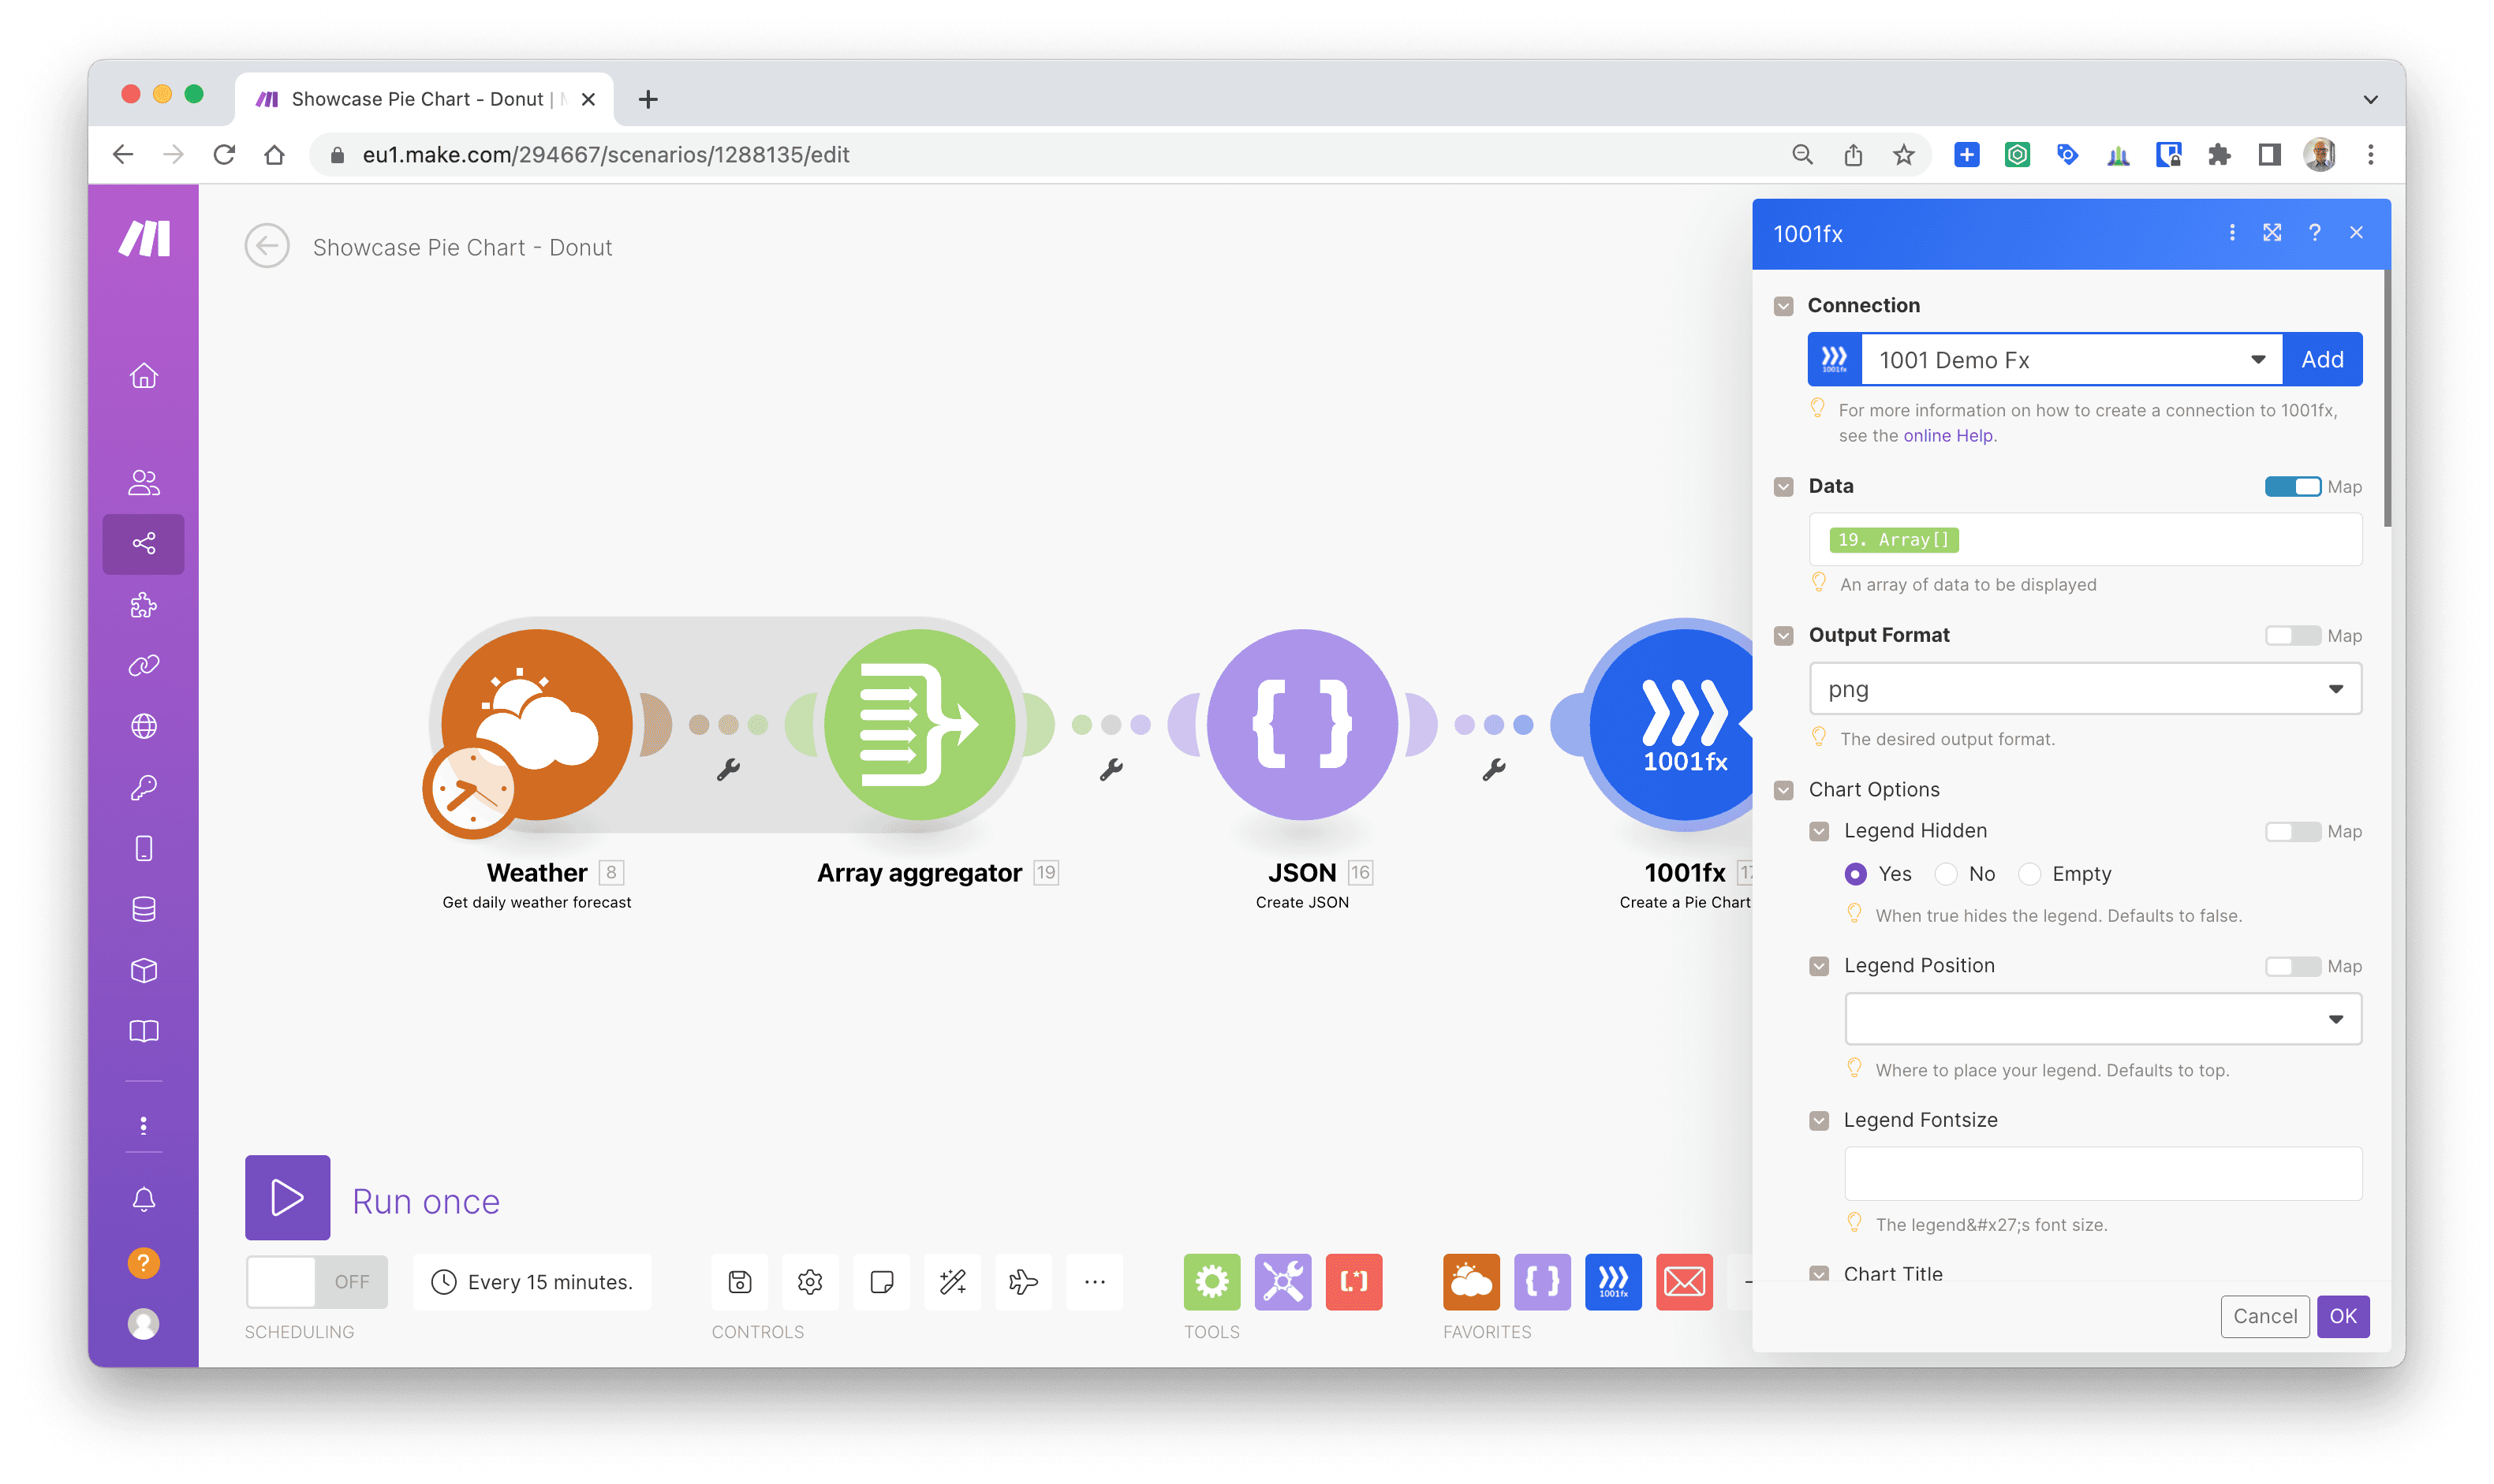The image size is (2494, 1484).
Task: Expand the Legend Position dropdown
Action: pyautogui.click(x=2102, y=1019)
